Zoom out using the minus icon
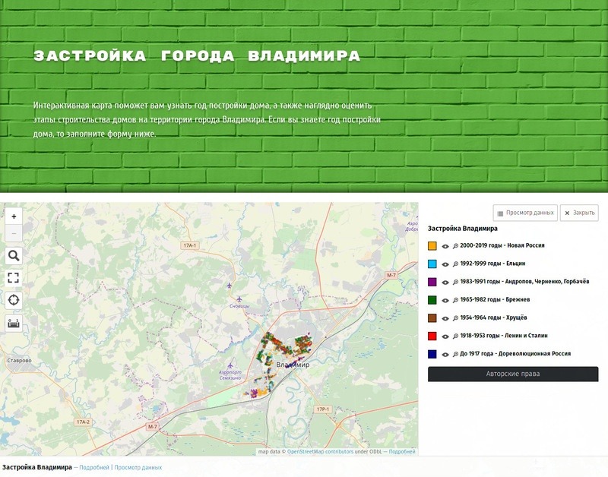 [x=14, y=233]
